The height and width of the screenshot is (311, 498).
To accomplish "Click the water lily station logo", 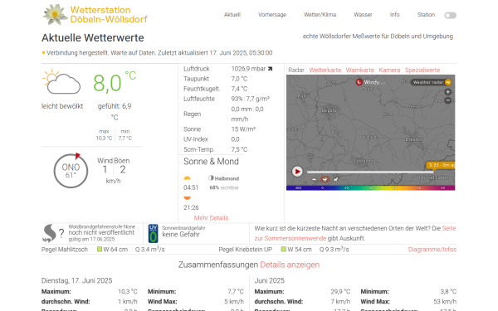I will coord(56,15).
